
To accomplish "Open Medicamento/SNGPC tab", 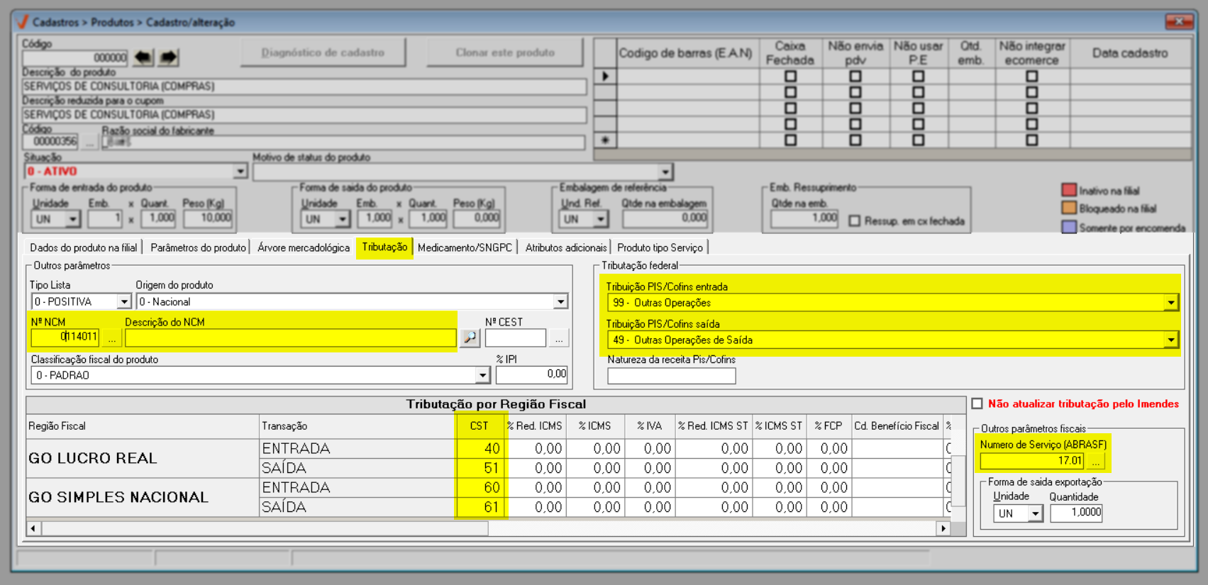I will (x=465, y=247).
